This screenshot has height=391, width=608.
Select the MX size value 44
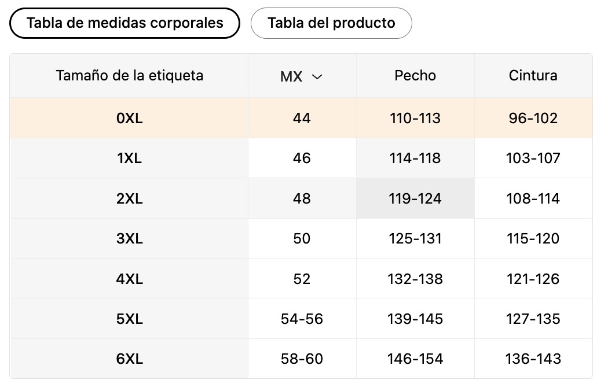[302, 118]
